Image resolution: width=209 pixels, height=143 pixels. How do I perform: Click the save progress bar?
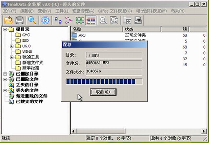click(104, 82)
